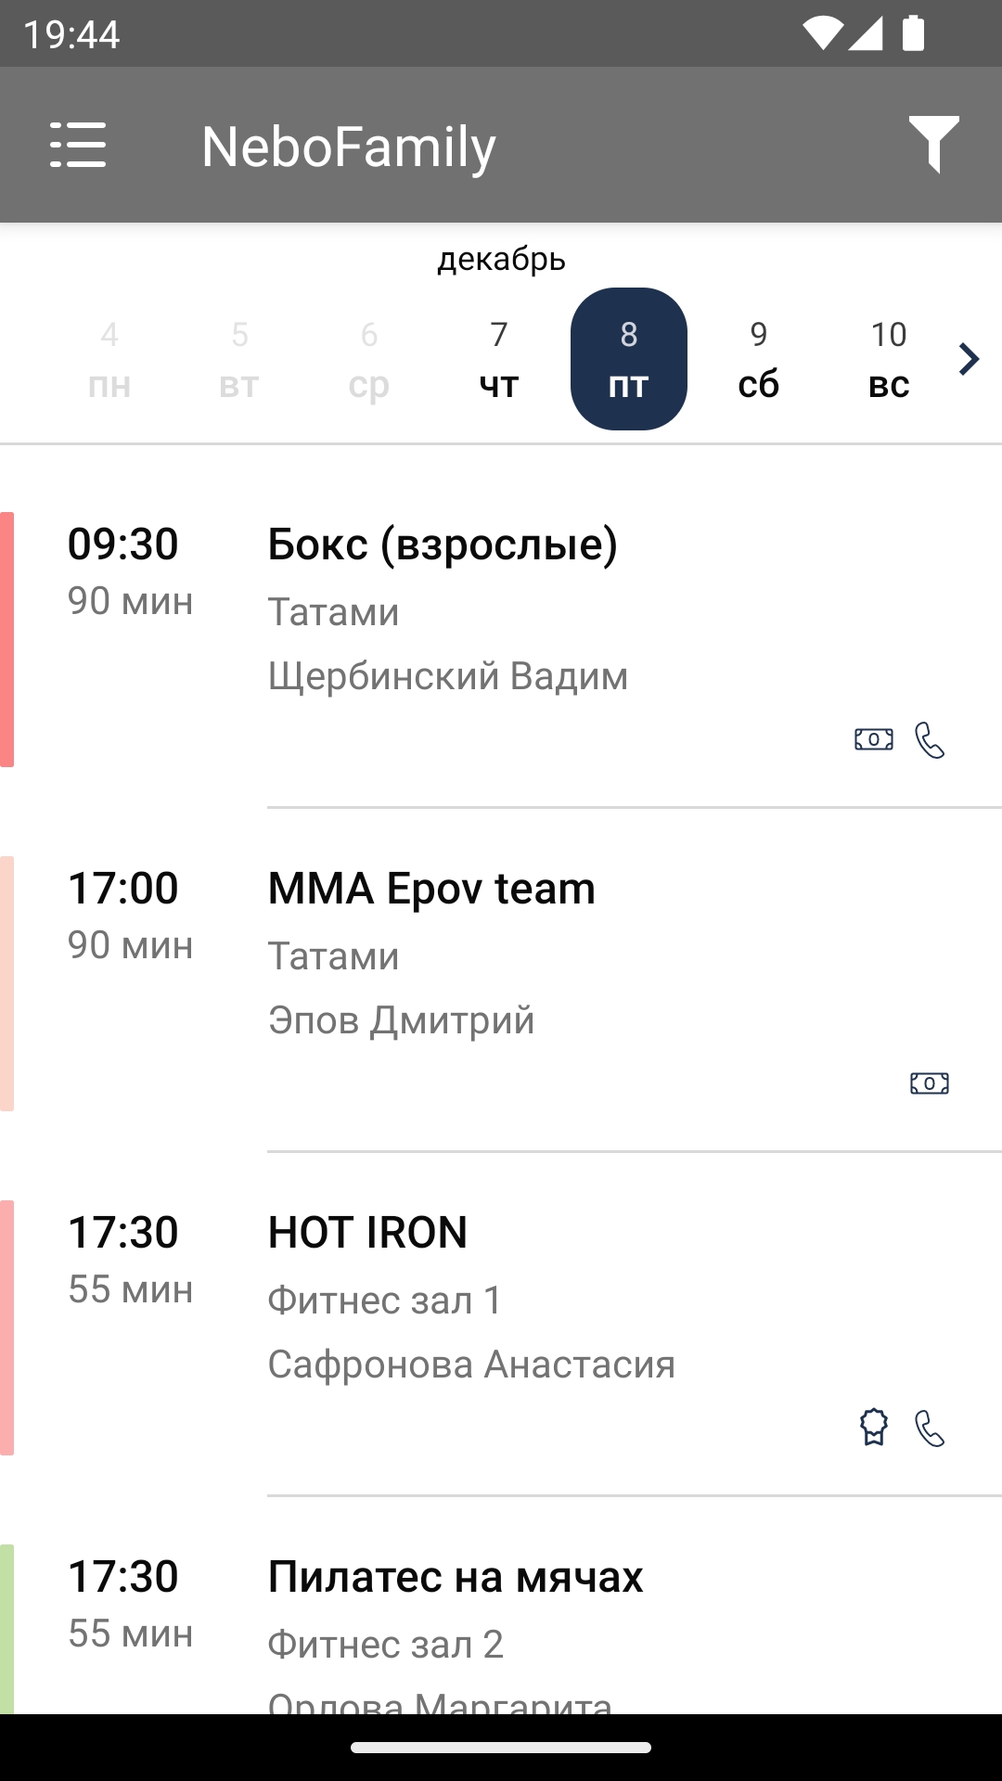Select Thursday 7 чт in the calendar

[x=499, y=359]
